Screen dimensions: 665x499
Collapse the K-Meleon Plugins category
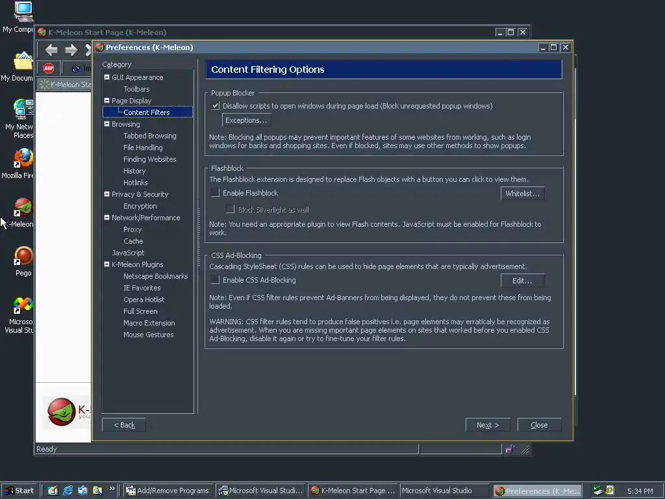tap(107, 264)
